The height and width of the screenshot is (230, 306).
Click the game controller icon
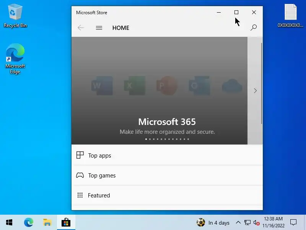click(x=80, y=175)
